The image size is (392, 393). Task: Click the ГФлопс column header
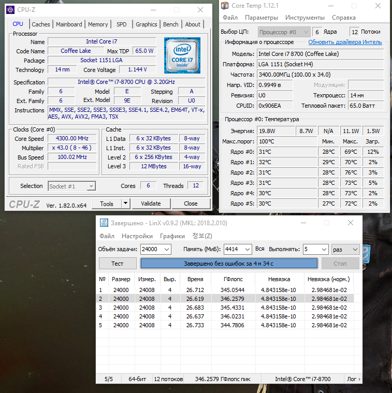[x=233, y=279]
